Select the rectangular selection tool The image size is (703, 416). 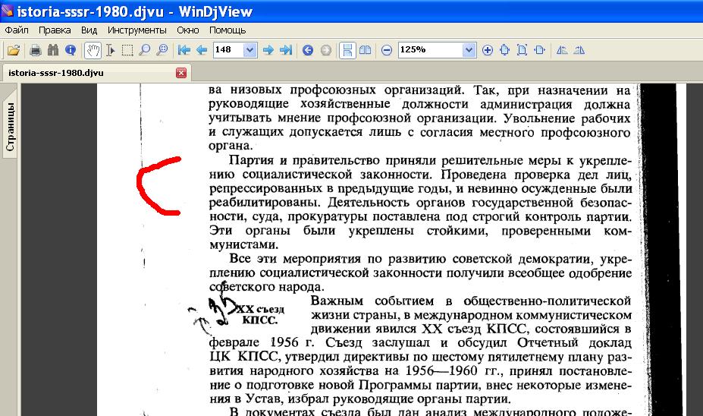127,50
